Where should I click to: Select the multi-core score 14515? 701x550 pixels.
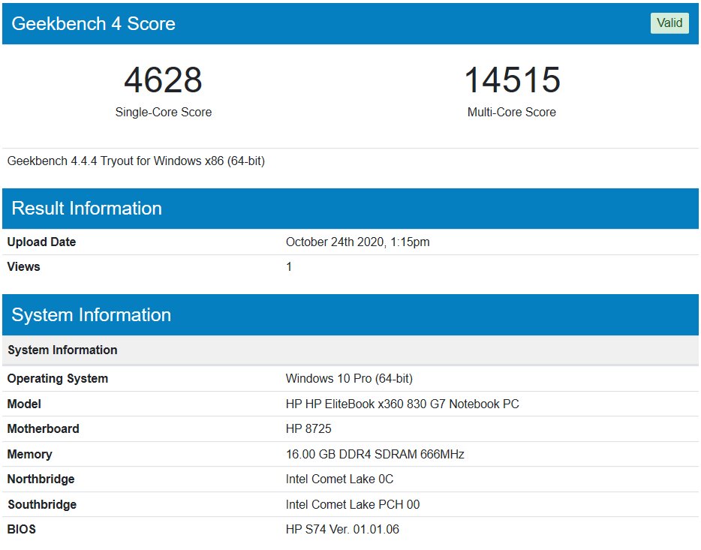click(512, 80)
